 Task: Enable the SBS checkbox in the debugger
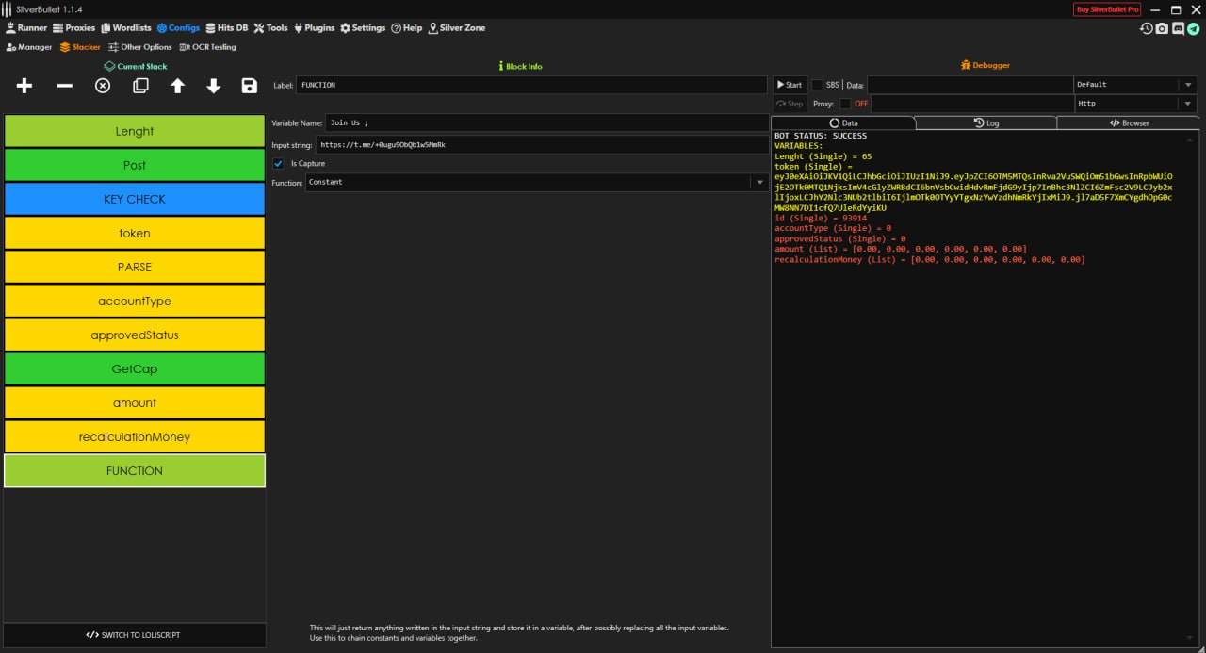pos(817,85)
